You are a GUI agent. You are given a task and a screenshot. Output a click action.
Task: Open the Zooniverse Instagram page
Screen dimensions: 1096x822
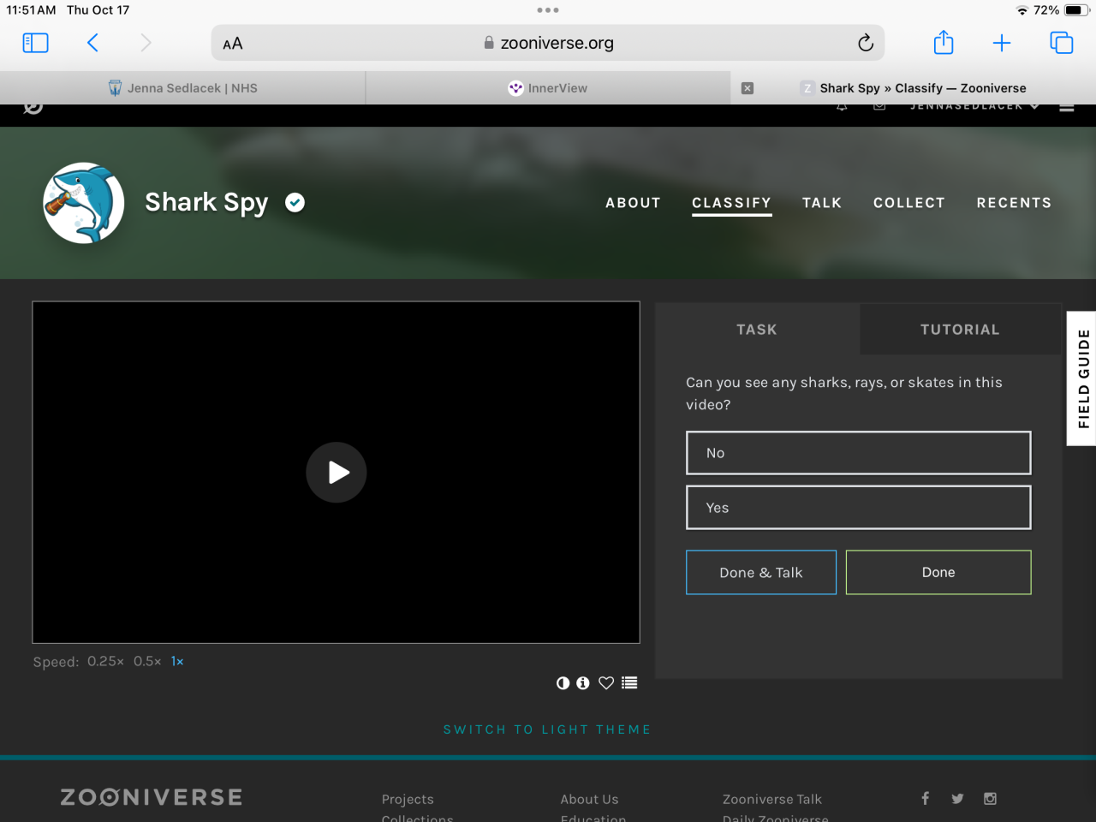click(x=990, y=798)
